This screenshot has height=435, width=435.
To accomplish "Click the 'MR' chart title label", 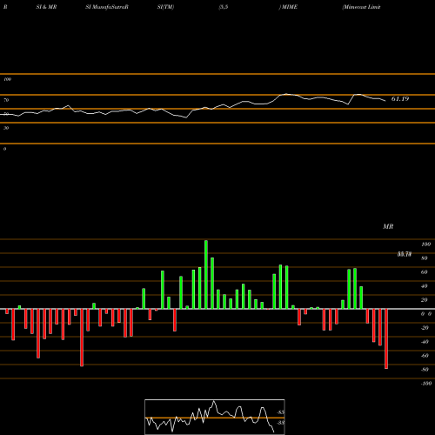I will [388, 226].
